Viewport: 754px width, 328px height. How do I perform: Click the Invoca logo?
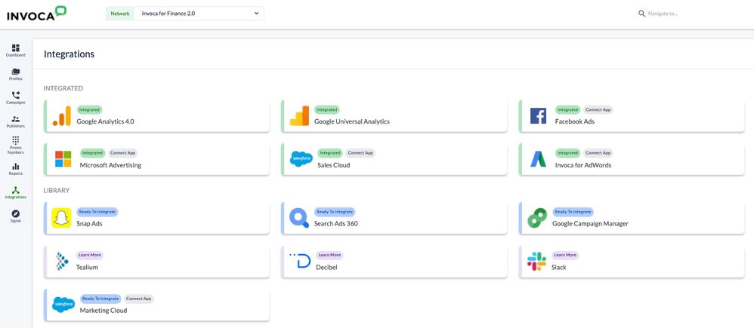pos(37,14)
